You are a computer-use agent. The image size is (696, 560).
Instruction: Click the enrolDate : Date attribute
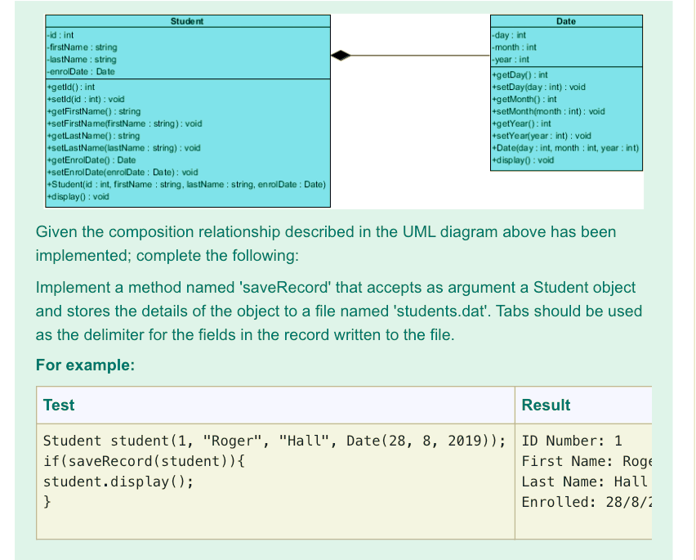[79, 71]
